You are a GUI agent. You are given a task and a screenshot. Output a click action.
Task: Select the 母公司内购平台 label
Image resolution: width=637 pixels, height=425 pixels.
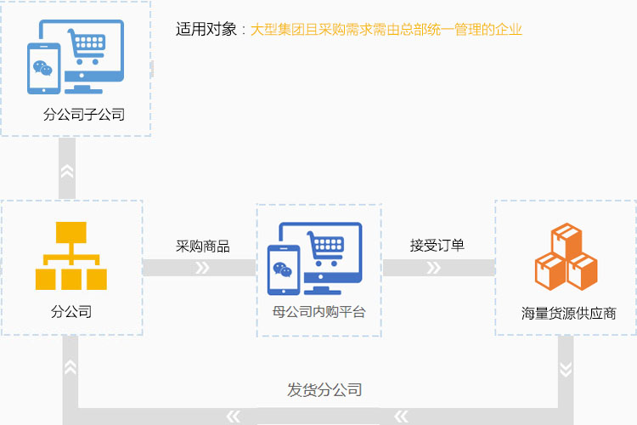[319, 312]
